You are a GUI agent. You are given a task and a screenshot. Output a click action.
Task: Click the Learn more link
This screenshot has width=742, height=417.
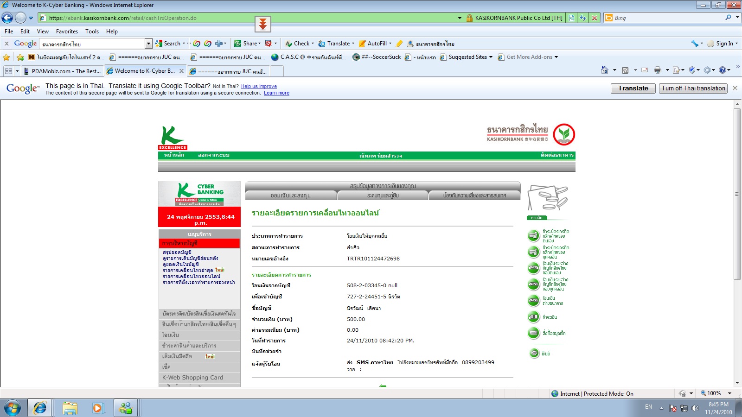[276, 93]
